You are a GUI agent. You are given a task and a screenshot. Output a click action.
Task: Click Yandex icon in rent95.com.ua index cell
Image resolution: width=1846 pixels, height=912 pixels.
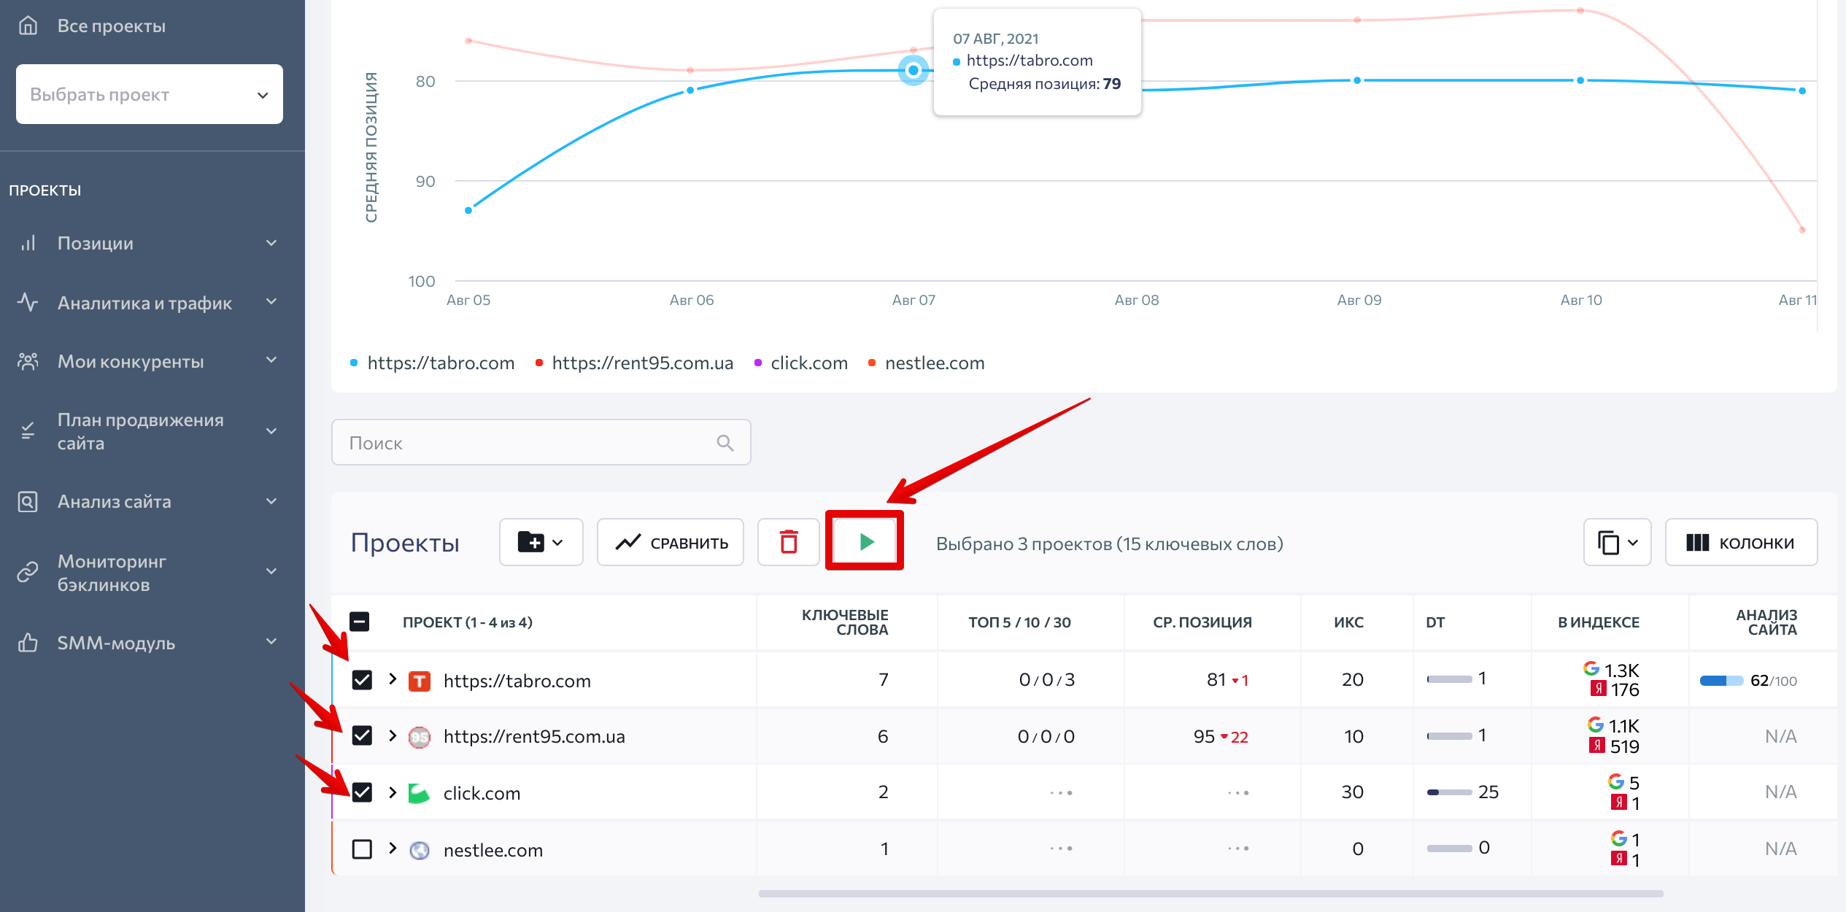(x=1596, y=746)
